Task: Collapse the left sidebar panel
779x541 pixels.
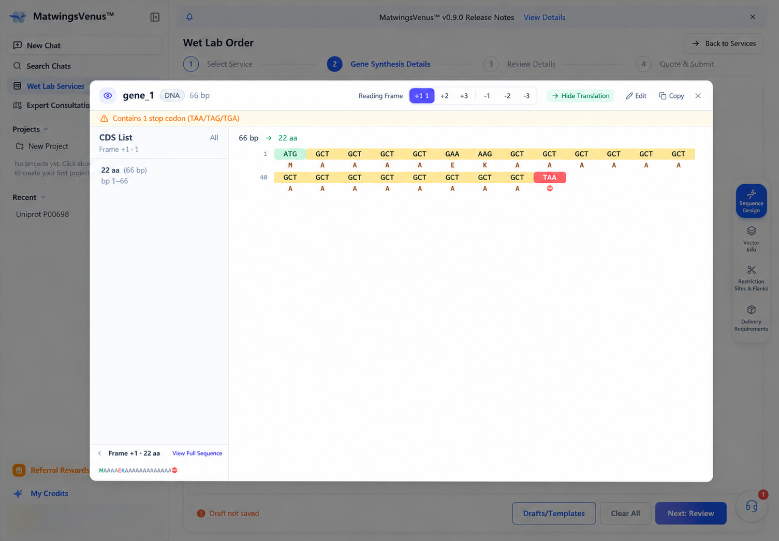Action: click(x=155, y=17)
